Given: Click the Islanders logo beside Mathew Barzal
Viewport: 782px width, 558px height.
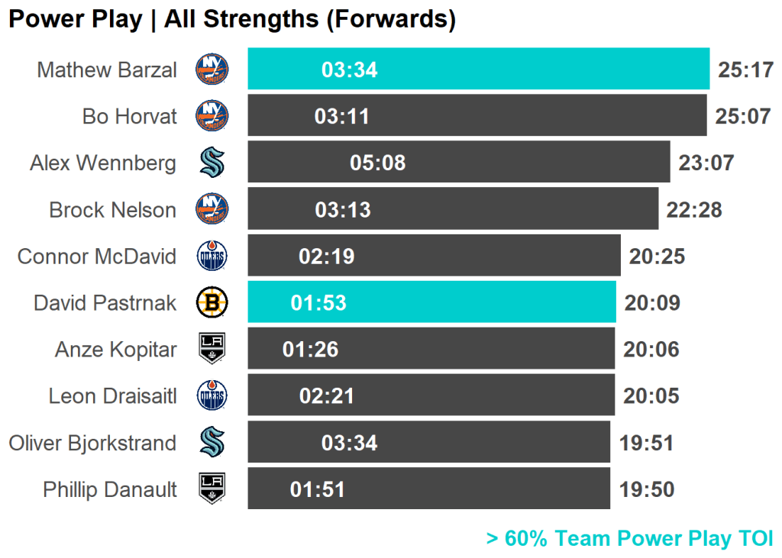Looking at the screenshot, I should (x=212, y=69).
